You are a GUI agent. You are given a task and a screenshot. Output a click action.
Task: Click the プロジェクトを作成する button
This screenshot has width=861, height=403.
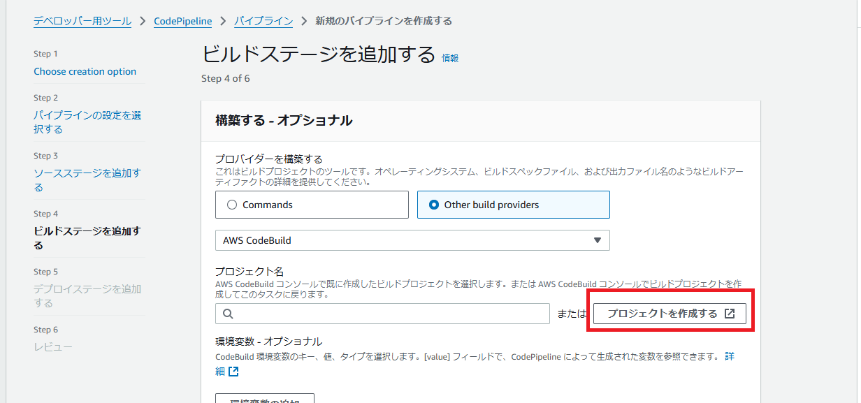670,314
